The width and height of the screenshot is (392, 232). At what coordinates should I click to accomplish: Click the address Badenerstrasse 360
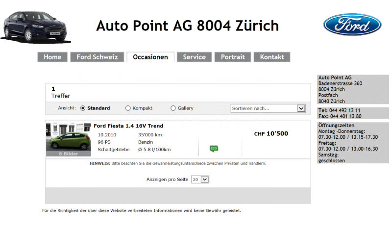(x=340, y=83)
